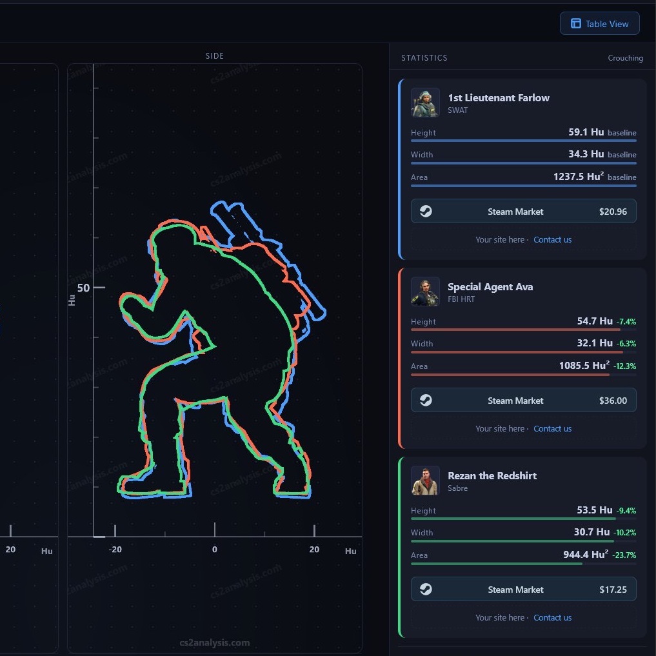Open Steam Market listing for $20.96

pyautogui.click(x=523, y=212)
